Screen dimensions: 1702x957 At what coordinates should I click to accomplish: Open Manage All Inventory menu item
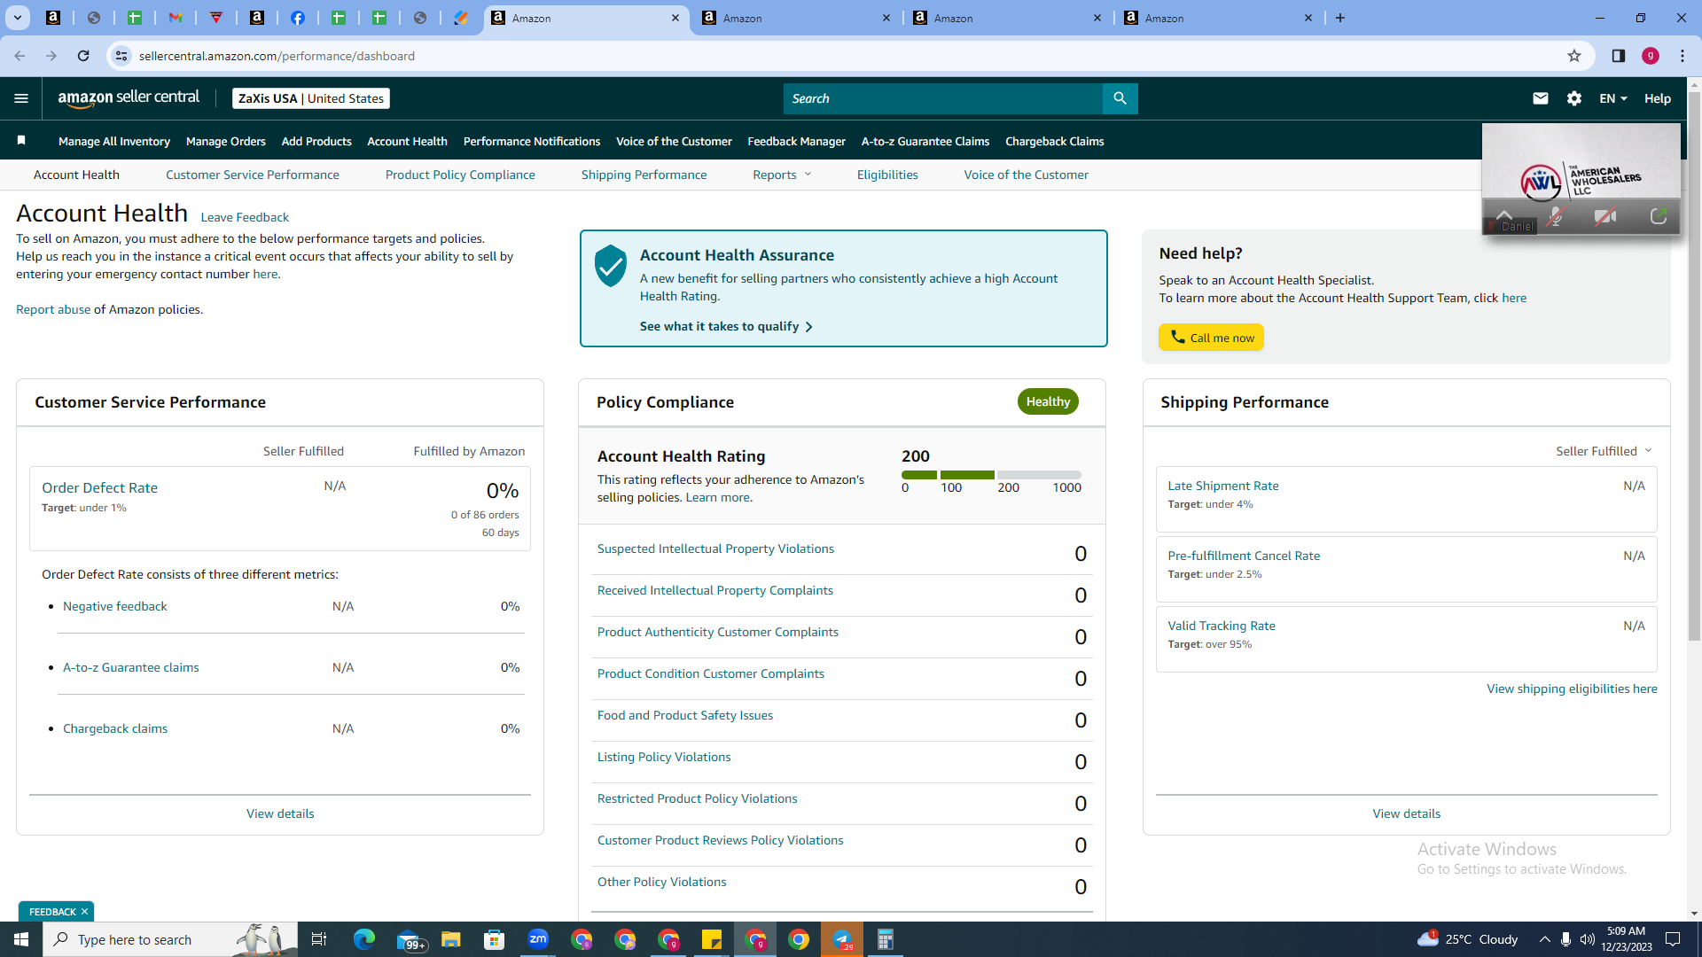click(114, 141)
